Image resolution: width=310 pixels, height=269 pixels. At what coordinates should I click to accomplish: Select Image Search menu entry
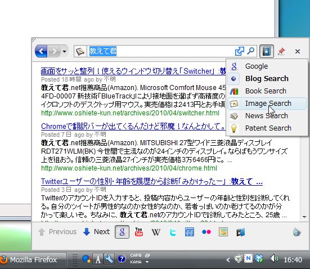[x=267, y=104]
